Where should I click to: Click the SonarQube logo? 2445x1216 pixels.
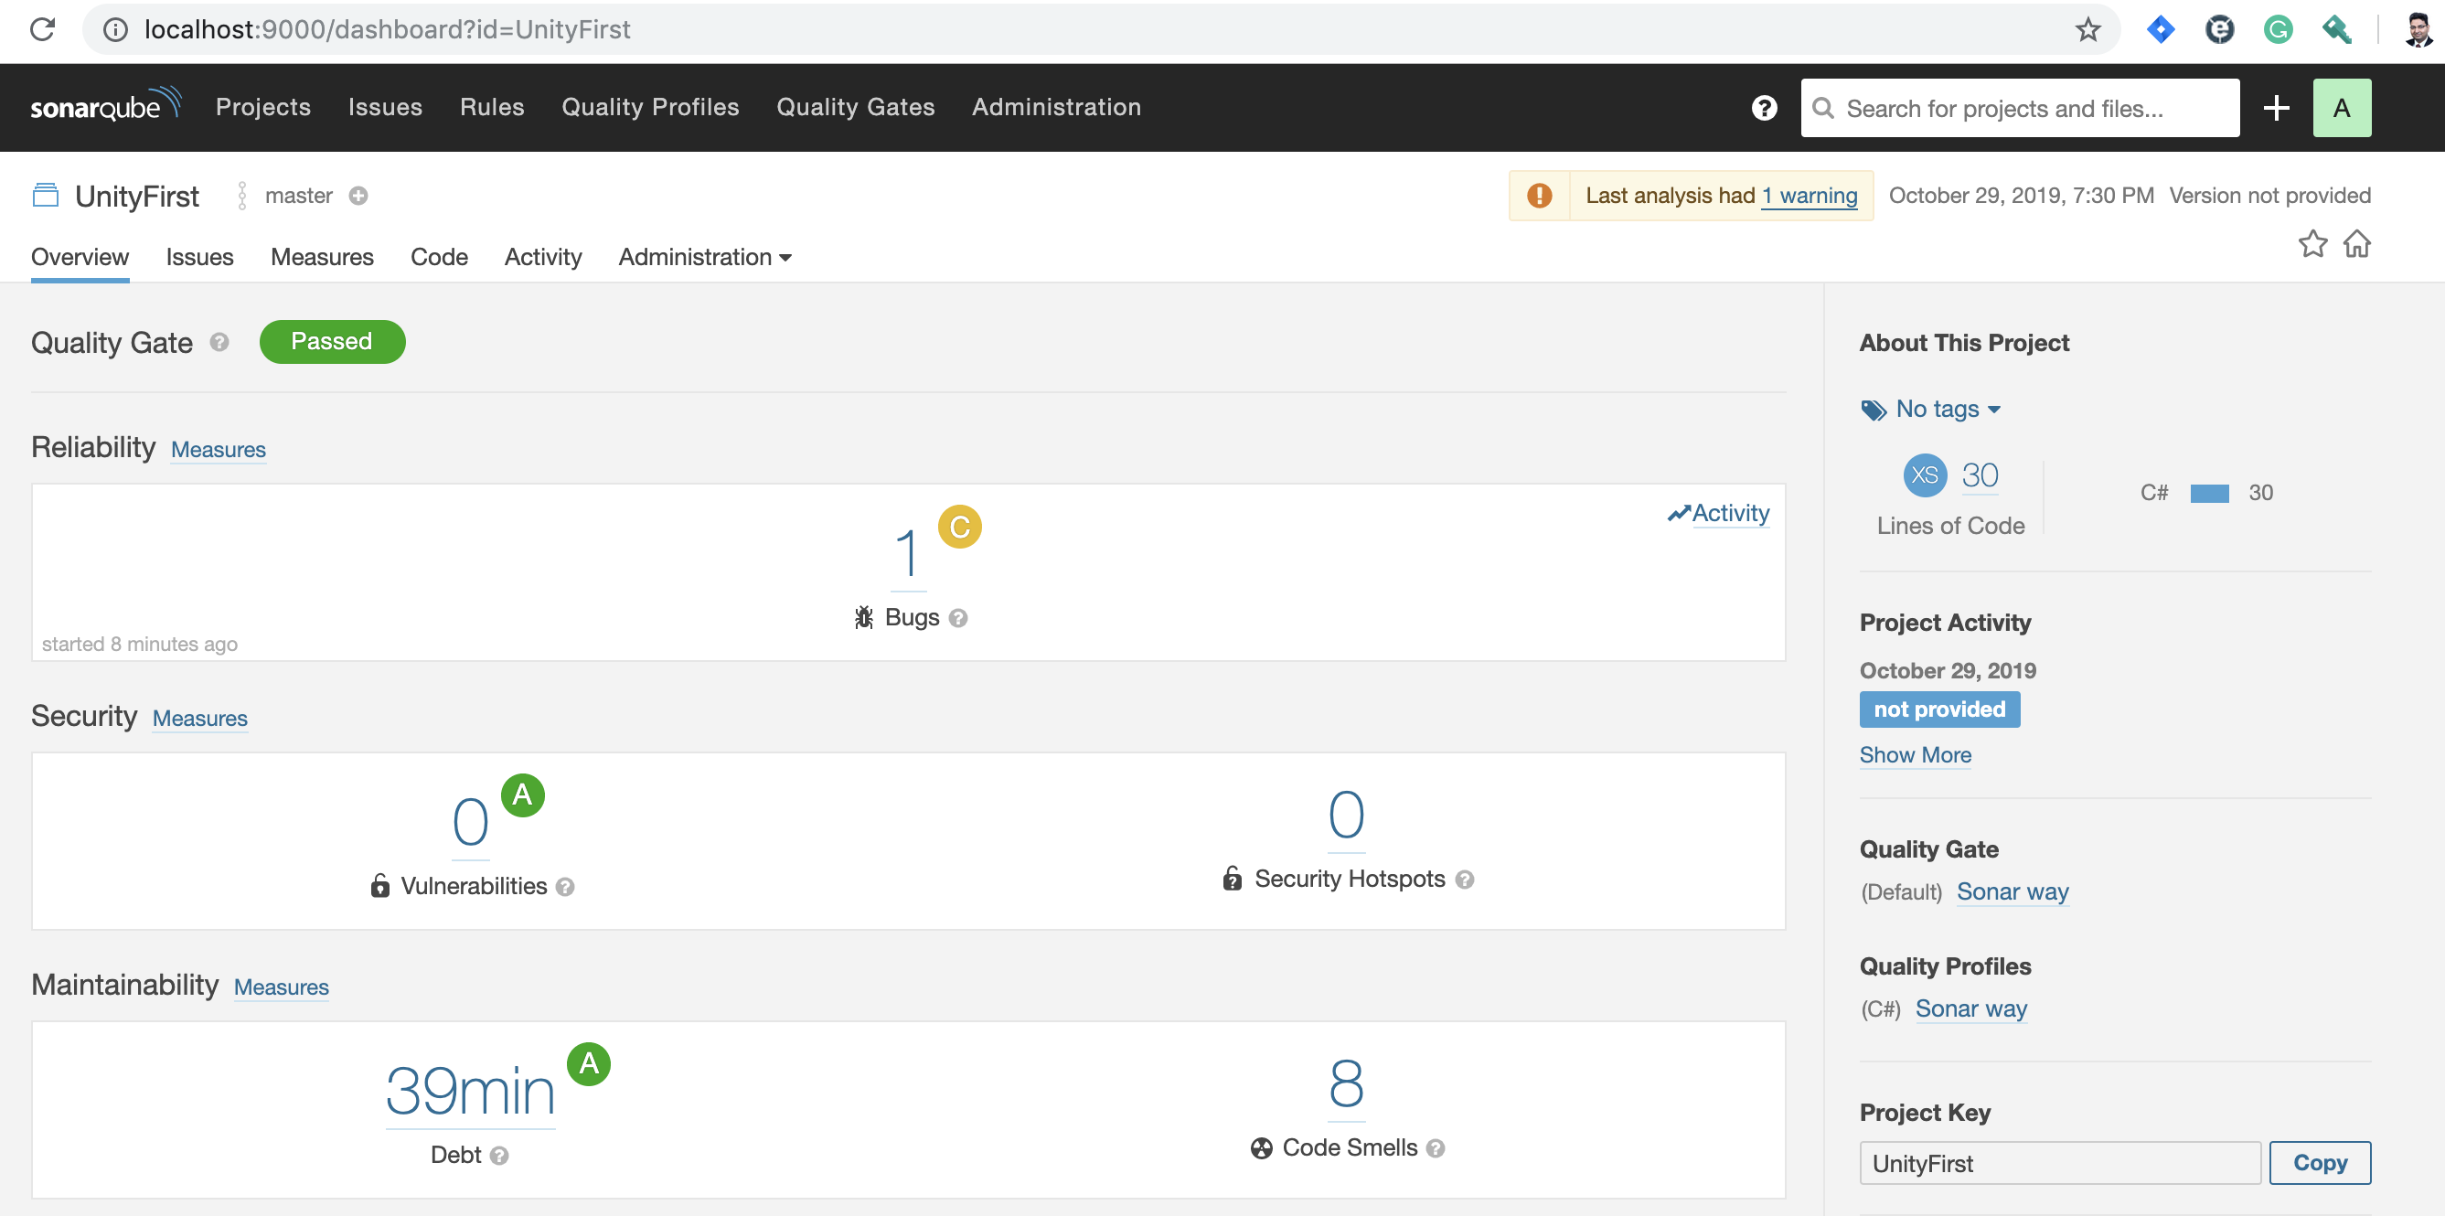coord(104,106)
